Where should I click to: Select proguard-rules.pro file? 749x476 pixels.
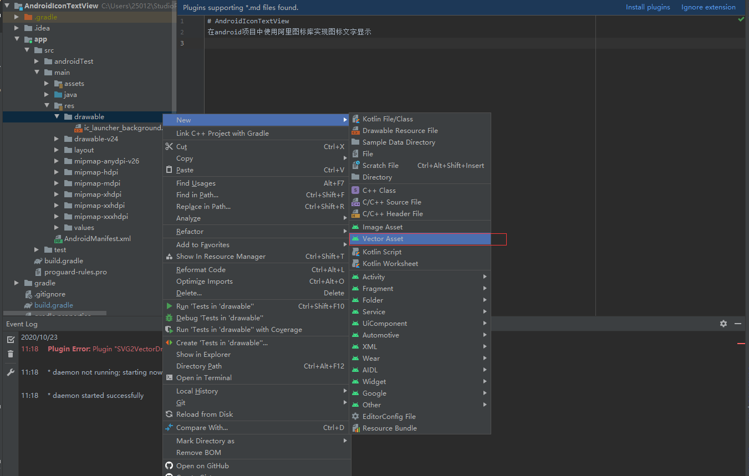(x=75, y=272)
